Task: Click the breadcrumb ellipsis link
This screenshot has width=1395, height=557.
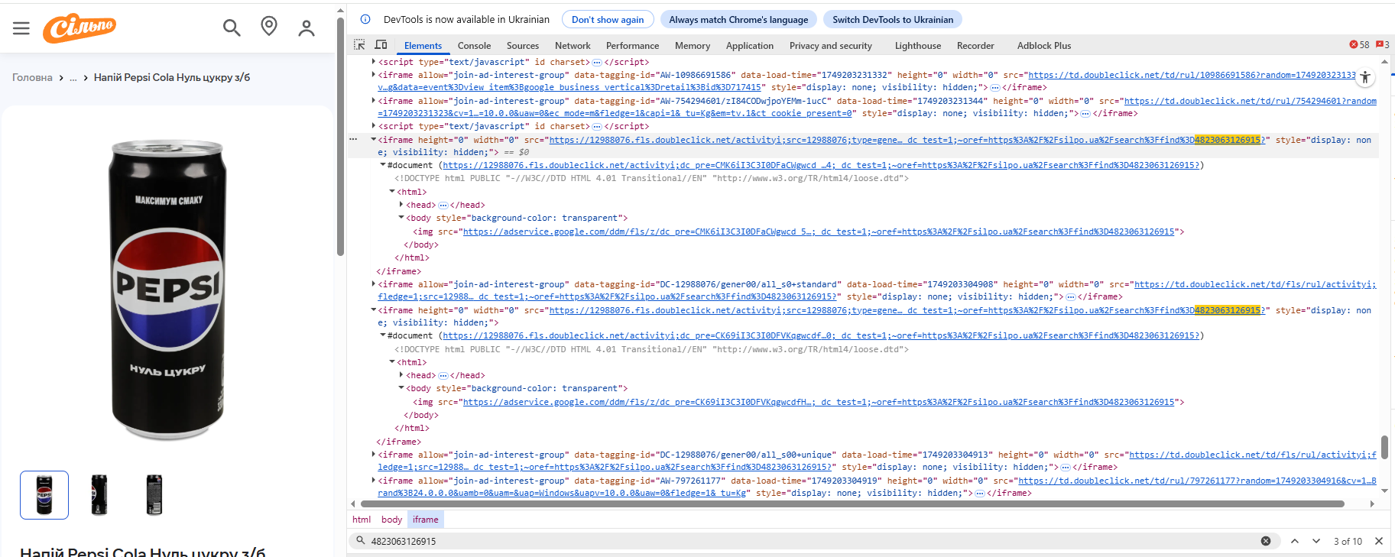Action: point(73,78)
